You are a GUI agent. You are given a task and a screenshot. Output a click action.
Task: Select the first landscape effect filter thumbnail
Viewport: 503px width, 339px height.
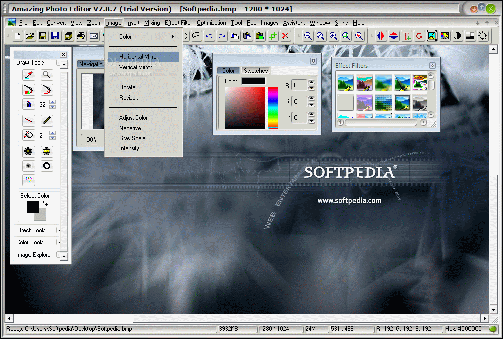click(345, 83)
